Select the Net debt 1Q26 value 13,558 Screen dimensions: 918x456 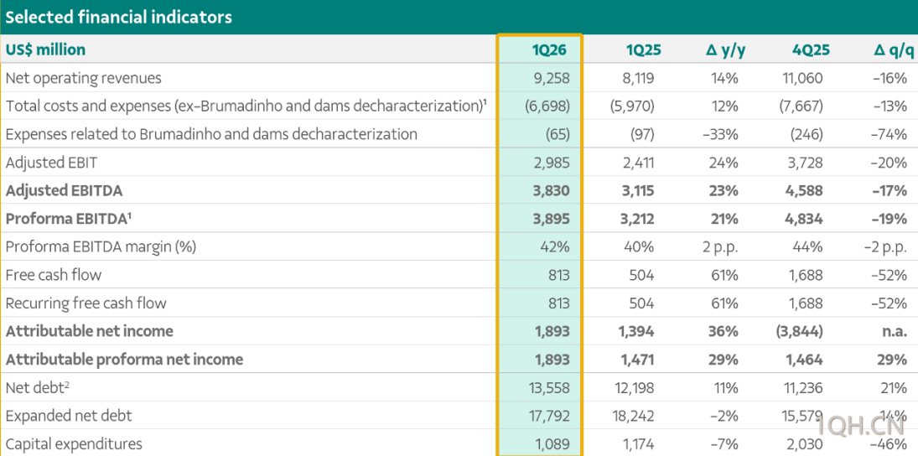point(547,387)
